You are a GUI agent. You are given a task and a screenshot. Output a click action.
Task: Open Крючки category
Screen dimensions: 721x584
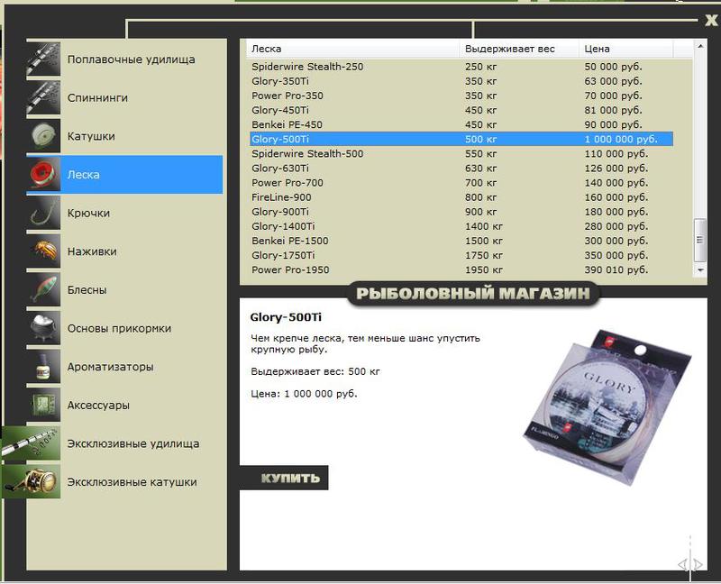[88, 214]
